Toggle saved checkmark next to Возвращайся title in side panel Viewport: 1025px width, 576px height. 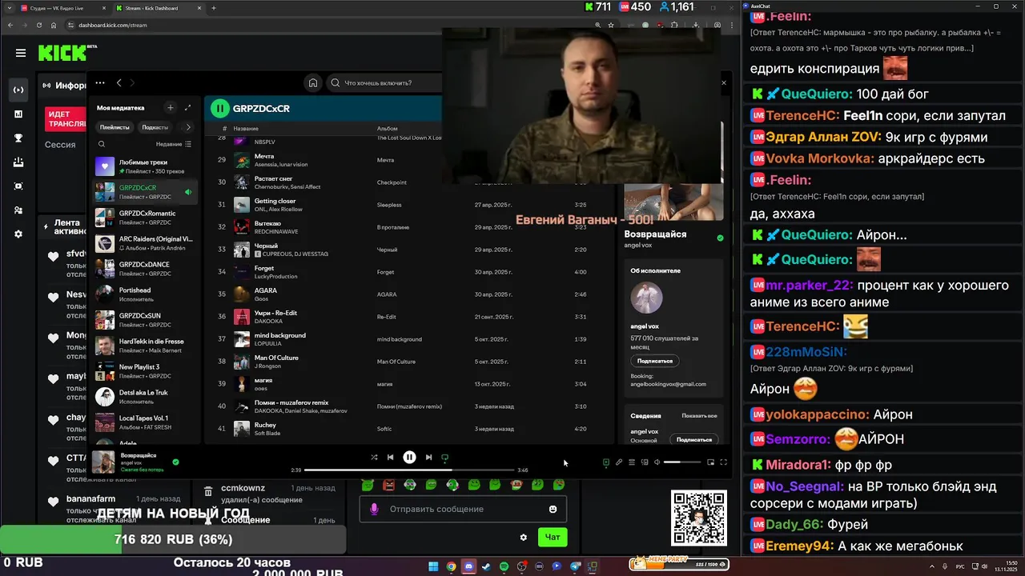coord(720,238)
